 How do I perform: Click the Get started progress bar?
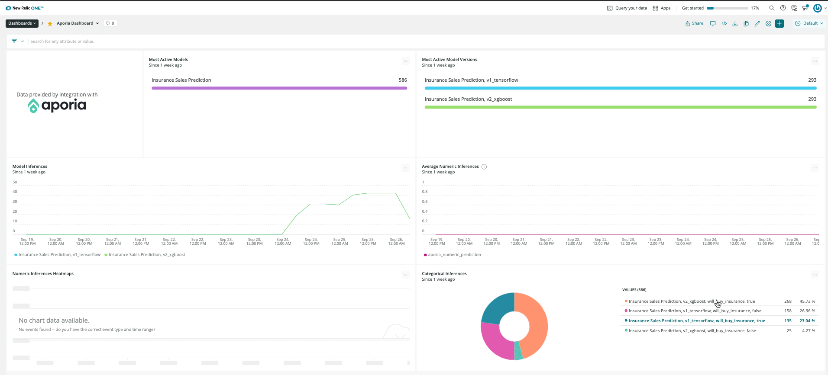[x=727, y=8]
